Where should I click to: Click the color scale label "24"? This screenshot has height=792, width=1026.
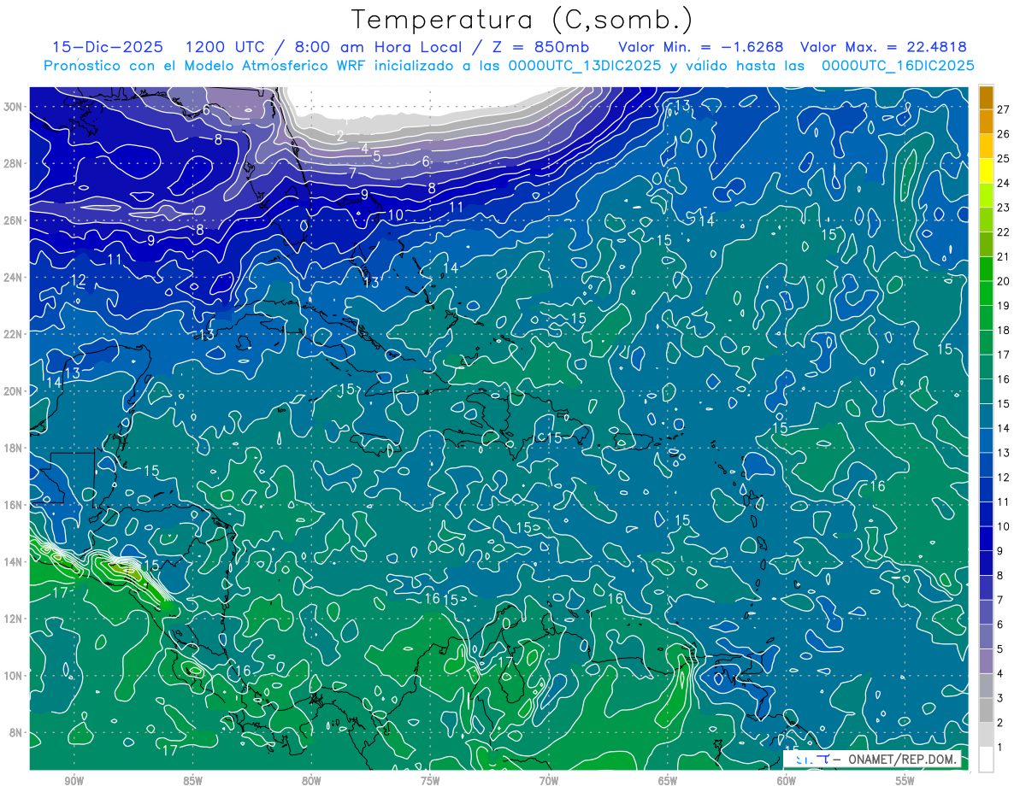point(1003,183)
